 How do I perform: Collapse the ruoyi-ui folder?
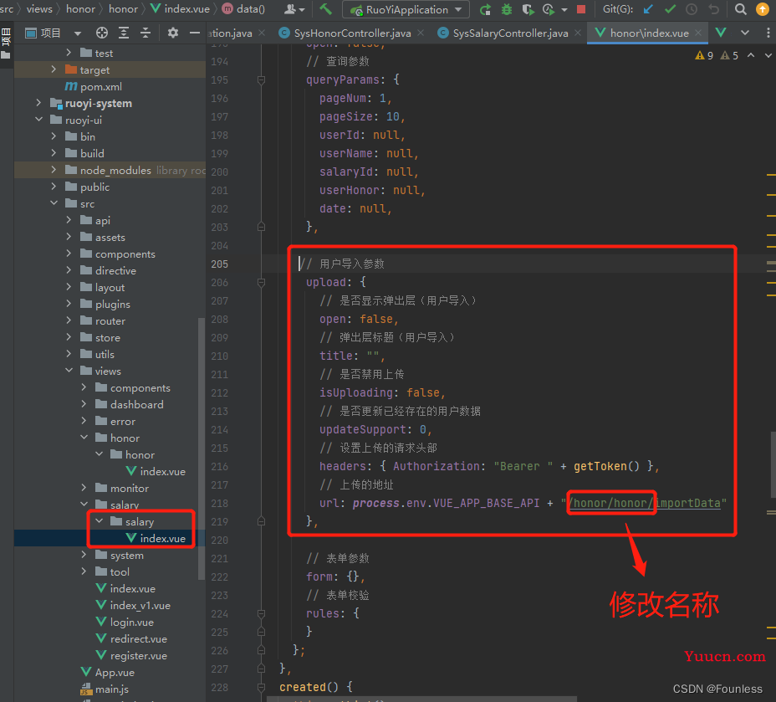pos(38,120)
